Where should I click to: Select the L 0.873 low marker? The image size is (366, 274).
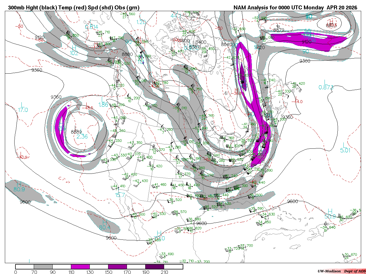point(326,85)
